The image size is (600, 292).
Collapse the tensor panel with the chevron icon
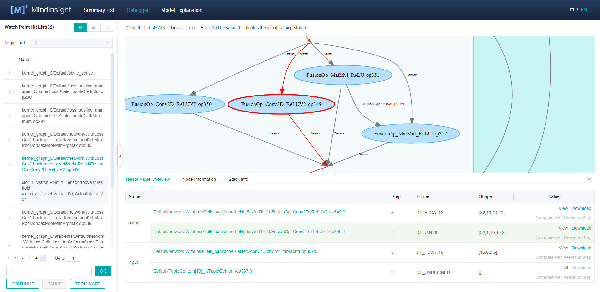[589, 179]
